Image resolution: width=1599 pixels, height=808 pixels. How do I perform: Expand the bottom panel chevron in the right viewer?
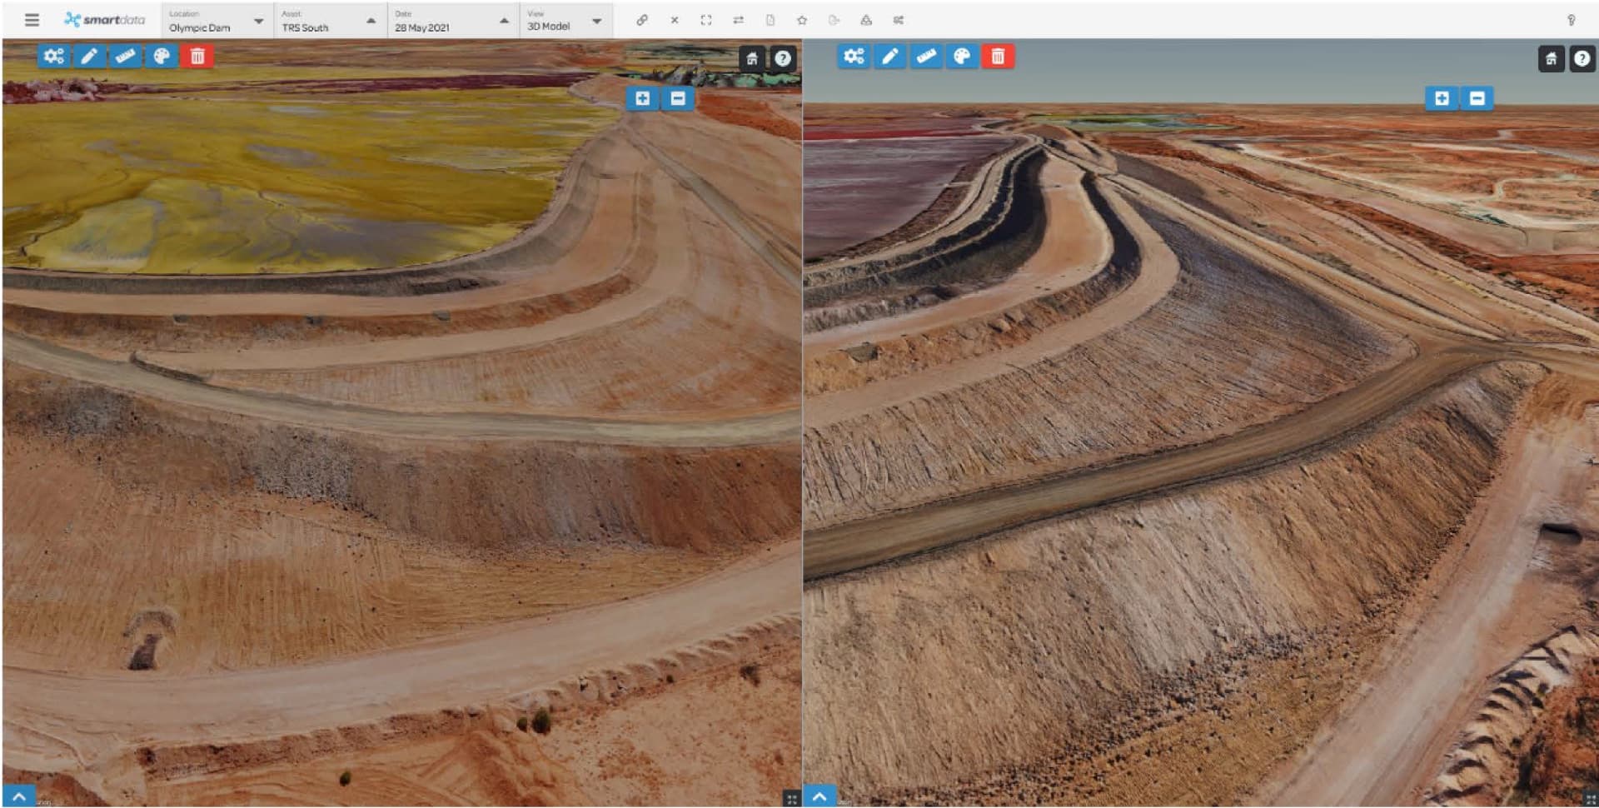821,796
